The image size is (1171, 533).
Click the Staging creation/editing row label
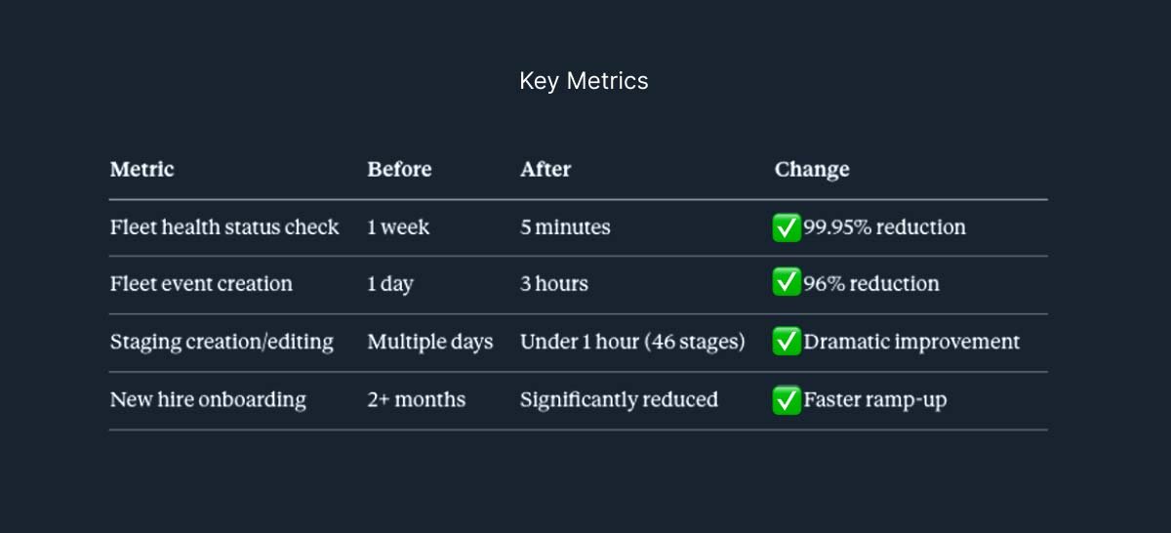(222, 342)
